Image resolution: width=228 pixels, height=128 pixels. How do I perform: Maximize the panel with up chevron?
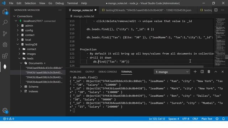(216, 72)
